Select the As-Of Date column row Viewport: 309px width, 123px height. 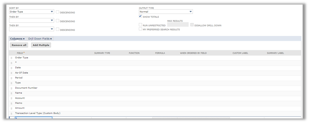[155, 73]
